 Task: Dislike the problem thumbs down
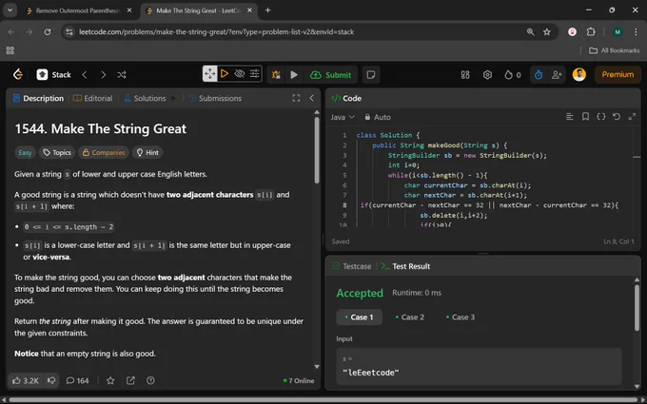51,380
